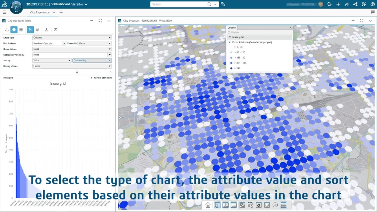Image resolution: width=377 pixels, height=212 pixels.
Task: Open the calendar clock time panel
Action: tap(250, 205)
